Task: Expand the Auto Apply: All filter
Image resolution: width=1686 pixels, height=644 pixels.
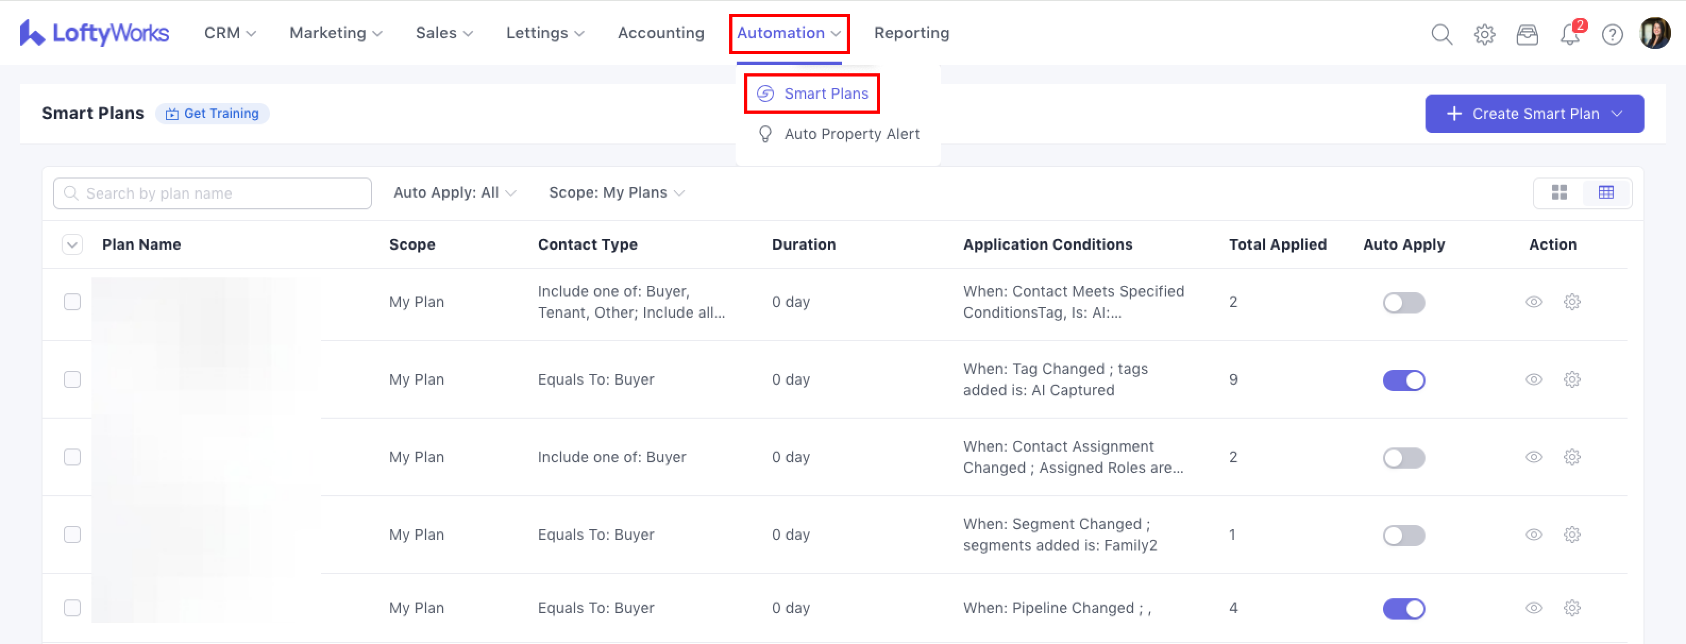Action: 454,193
